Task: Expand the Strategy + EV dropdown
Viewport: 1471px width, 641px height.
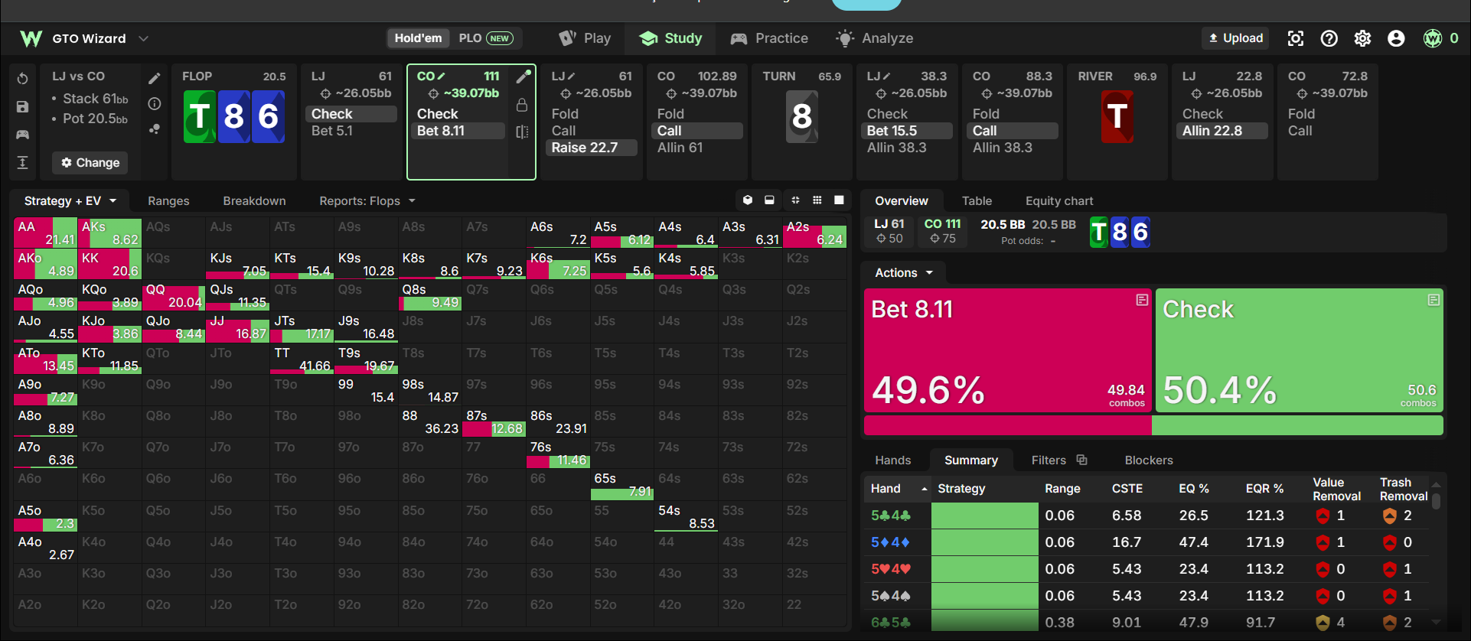Action: (x=70, y=200)
